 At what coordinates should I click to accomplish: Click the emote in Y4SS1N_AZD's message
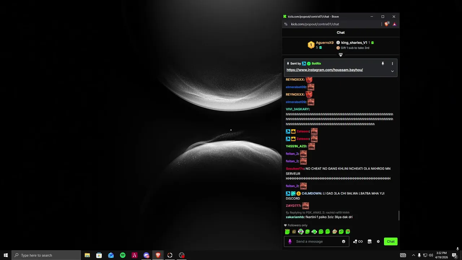pyautogui.click(x=311, y=146)
